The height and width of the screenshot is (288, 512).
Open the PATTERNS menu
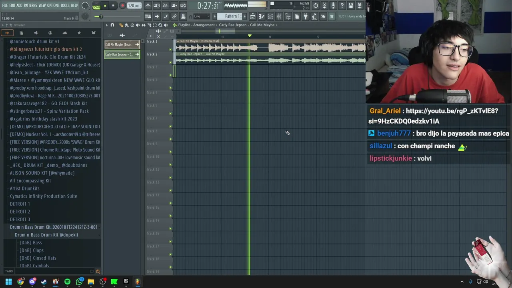click(x=30, y=6)
